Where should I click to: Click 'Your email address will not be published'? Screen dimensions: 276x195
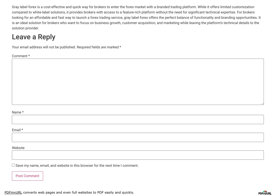tap(44, 47)
